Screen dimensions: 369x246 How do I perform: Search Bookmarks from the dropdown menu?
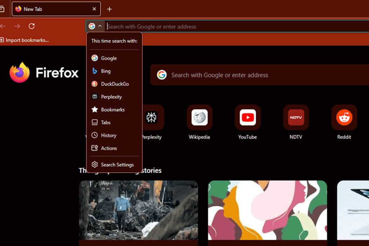pos(114,109)
